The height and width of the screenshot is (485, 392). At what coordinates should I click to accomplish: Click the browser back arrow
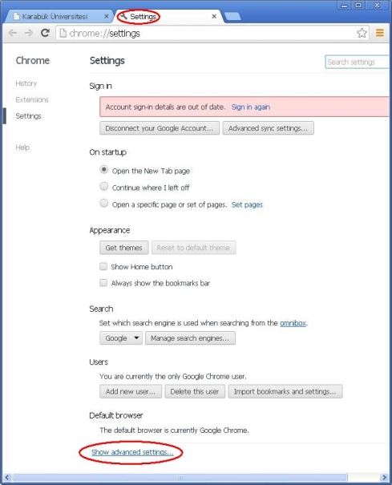pyautogui.click(x=12, y=33)
